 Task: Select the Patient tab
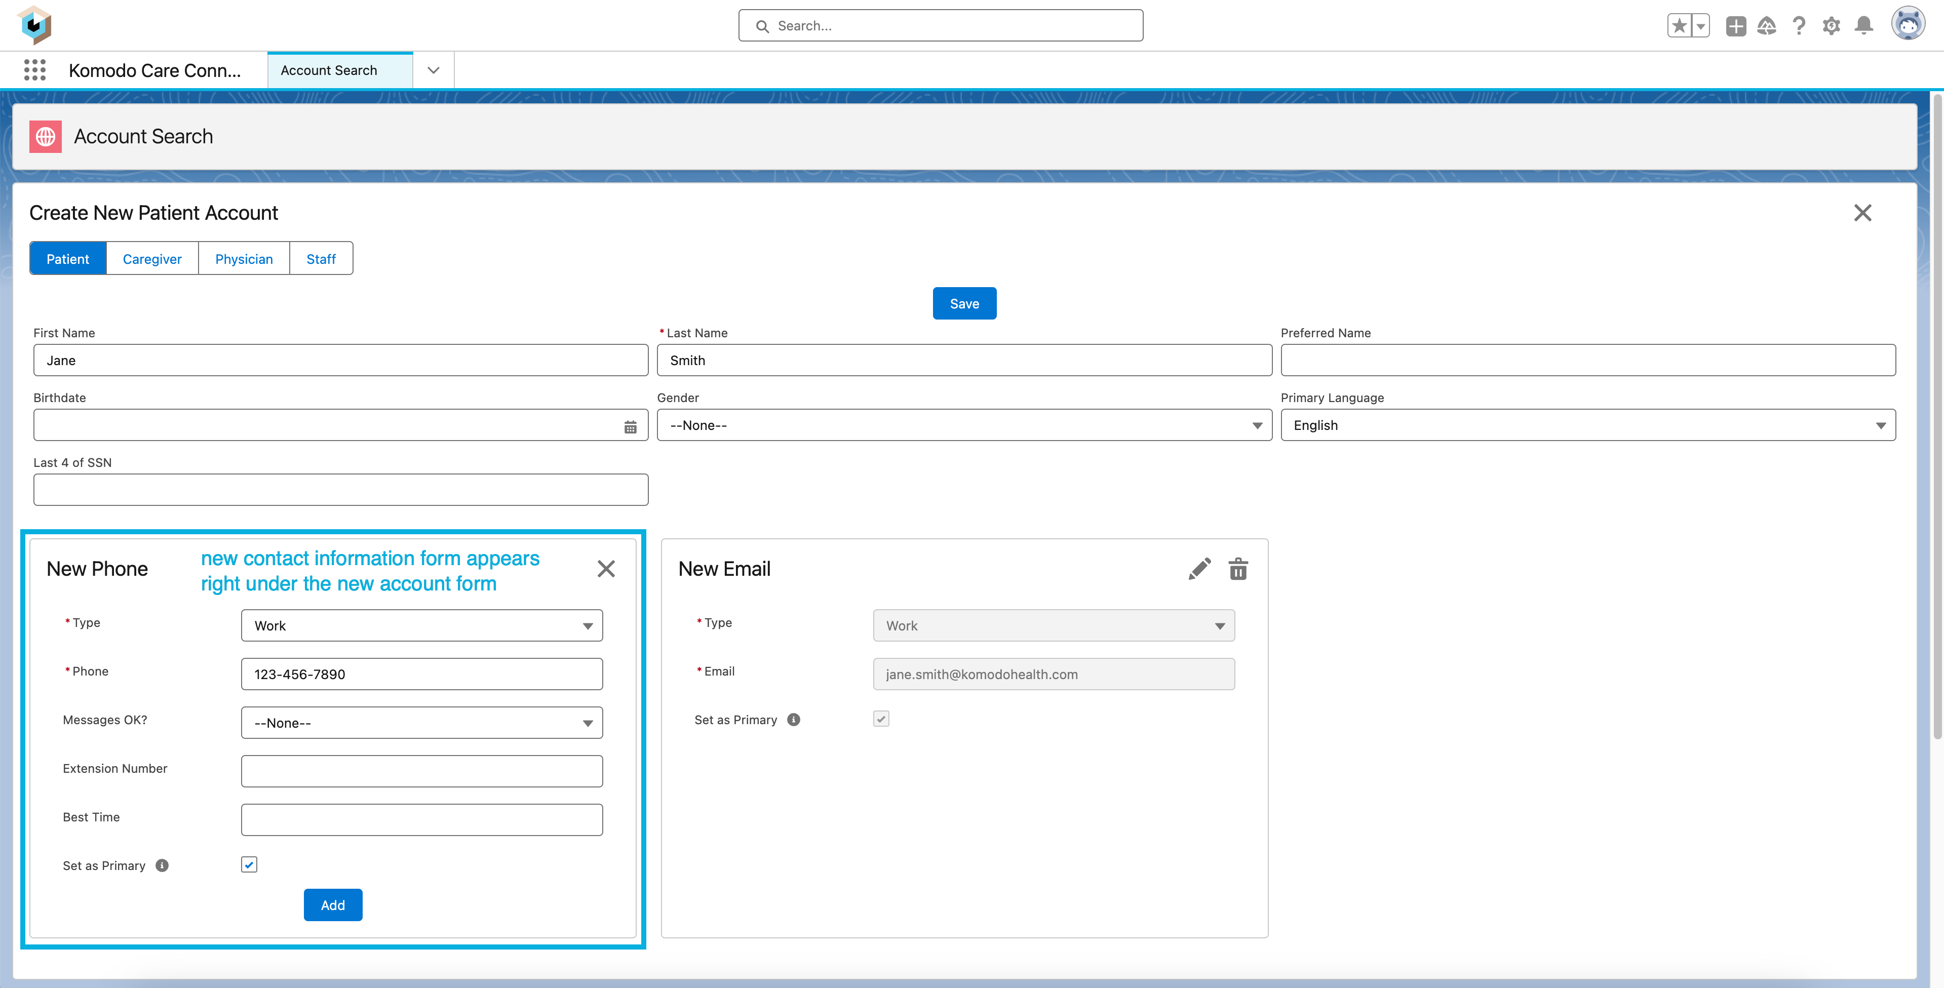coord(68,259)
